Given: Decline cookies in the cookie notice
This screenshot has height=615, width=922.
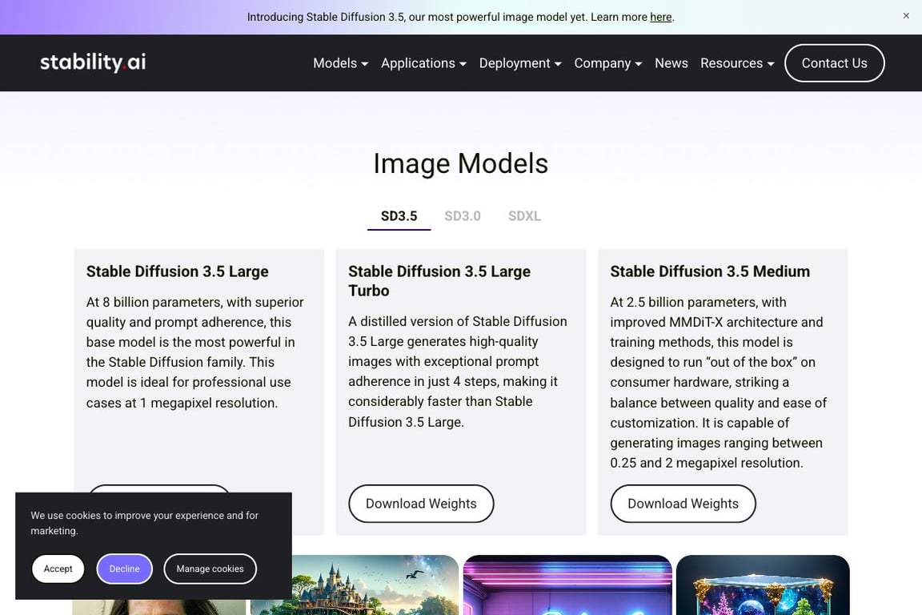Looking at the screenshot, I should point(124,569).
